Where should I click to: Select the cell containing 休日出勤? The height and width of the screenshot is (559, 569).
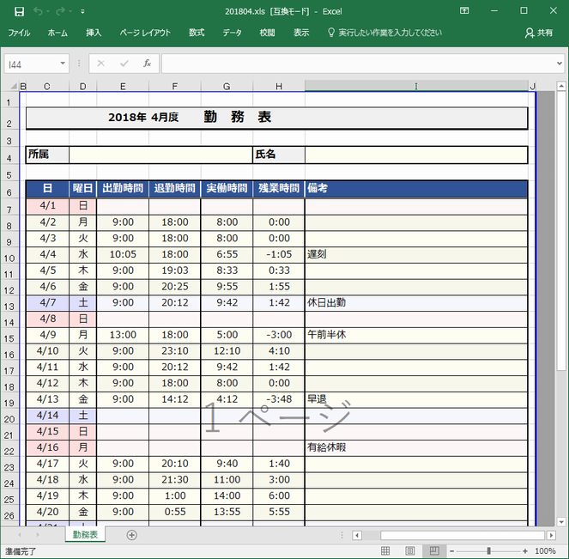[416, 303]
